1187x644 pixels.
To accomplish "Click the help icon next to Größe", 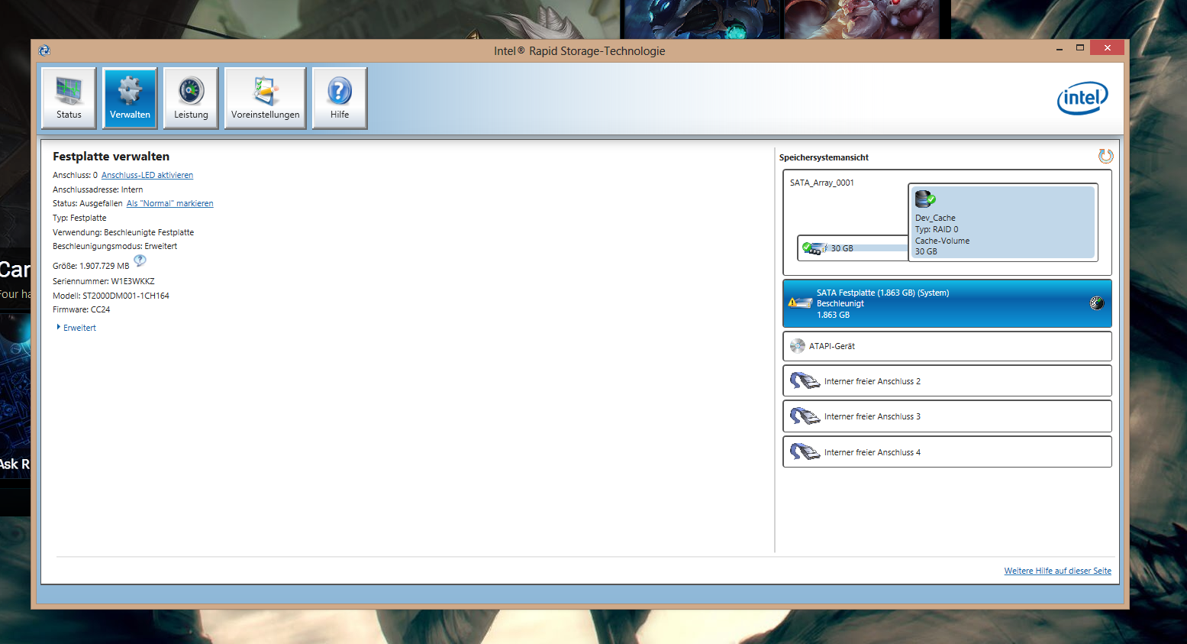I will [x=140, y=261].
